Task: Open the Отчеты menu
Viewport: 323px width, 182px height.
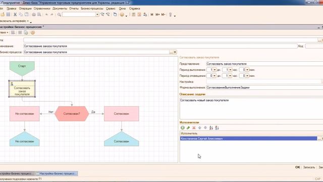Action: pos(74,9)
